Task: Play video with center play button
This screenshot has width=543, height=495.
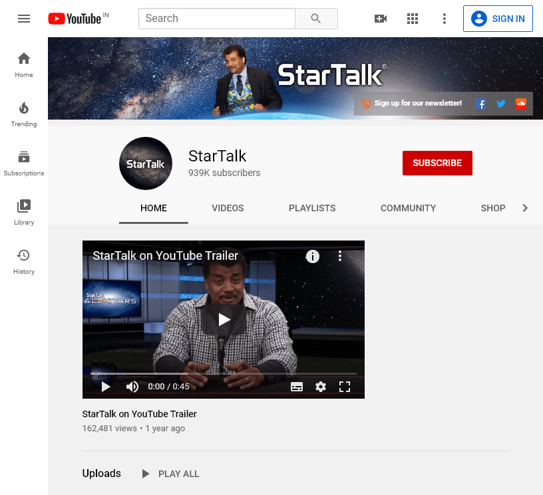Action: pyautogui.click(x=224, y=320)
